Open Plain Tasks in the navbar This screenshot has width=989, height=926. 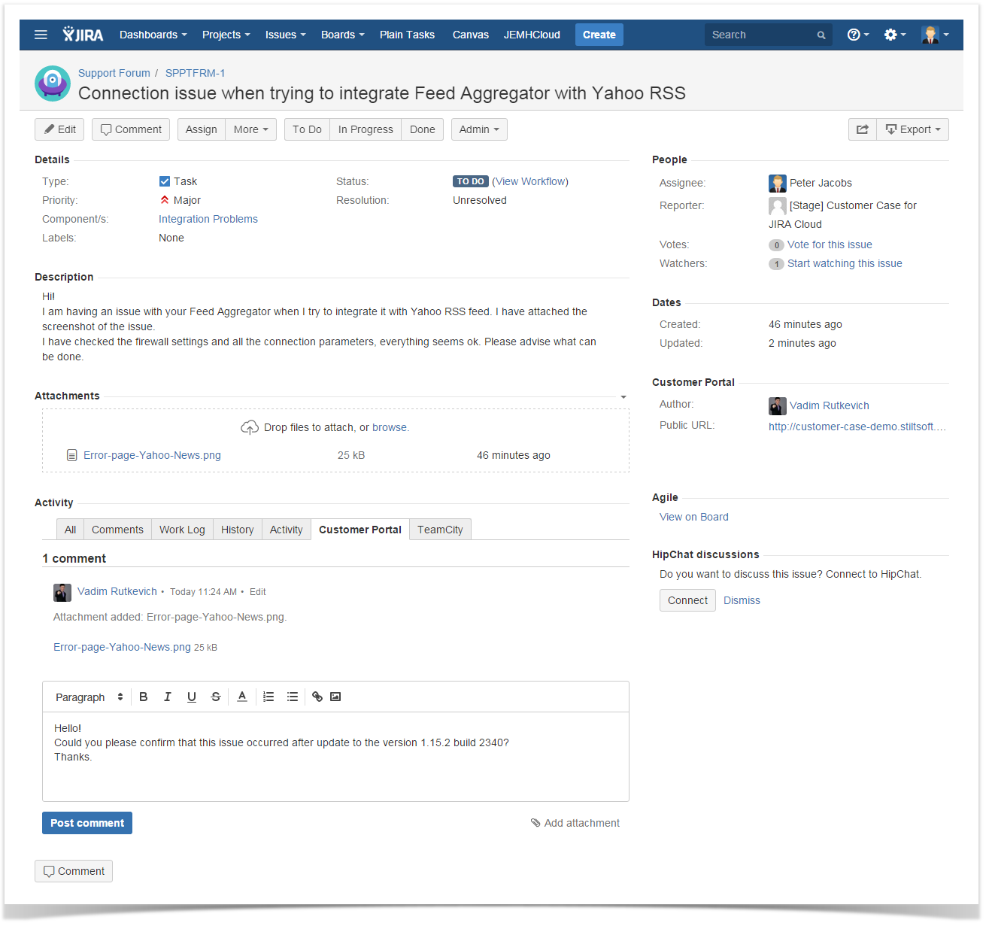pos(407,35)
